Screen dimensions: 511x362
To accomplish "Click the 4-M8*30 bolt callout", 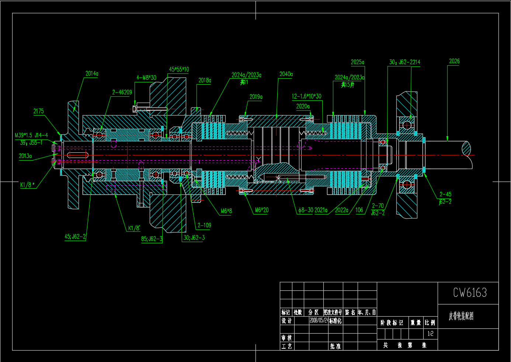I will [x=146, y=78].
